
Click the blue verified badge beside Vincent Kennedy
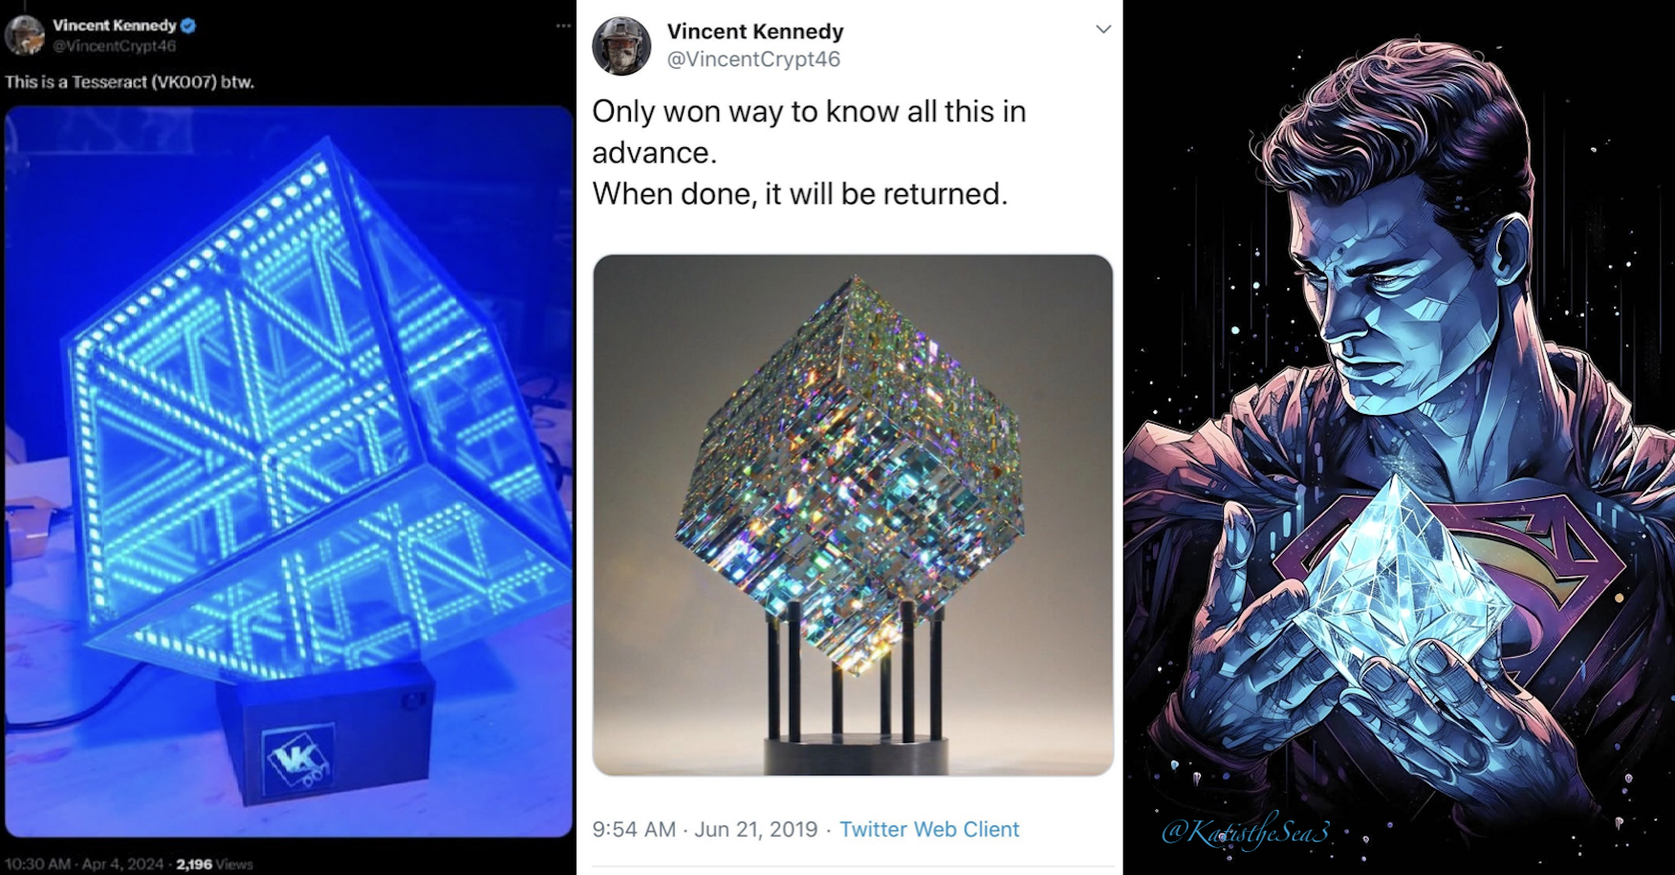[x=188, y=26]
